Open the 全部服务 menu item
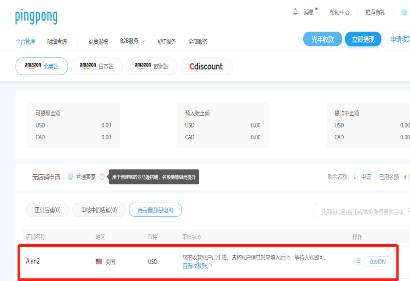 click(x=198, y=41)
